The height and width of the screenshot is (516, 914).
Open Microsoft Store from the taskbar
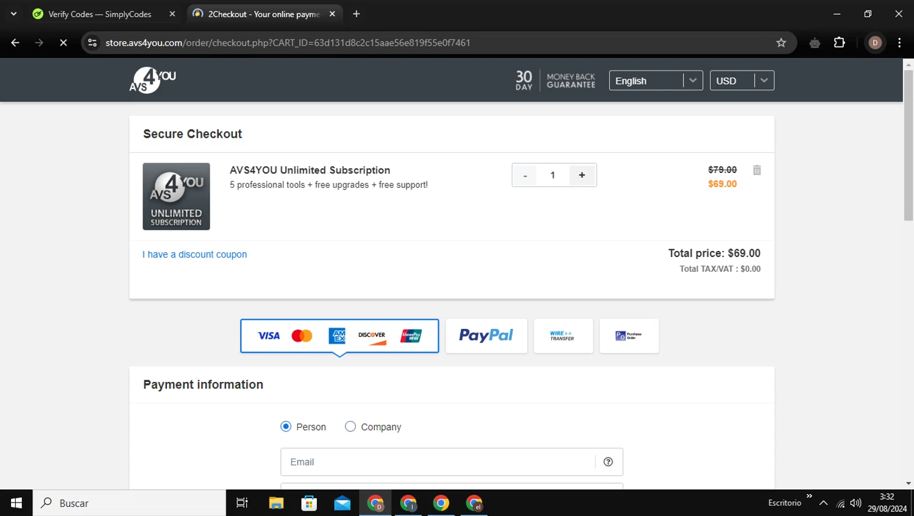pyautogui.click(x=310, y=503)
